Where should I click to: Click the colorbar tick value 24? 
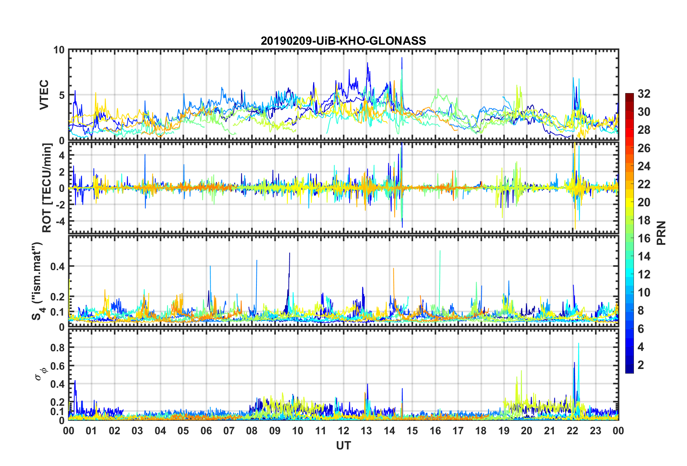click(x=644, y=166)
